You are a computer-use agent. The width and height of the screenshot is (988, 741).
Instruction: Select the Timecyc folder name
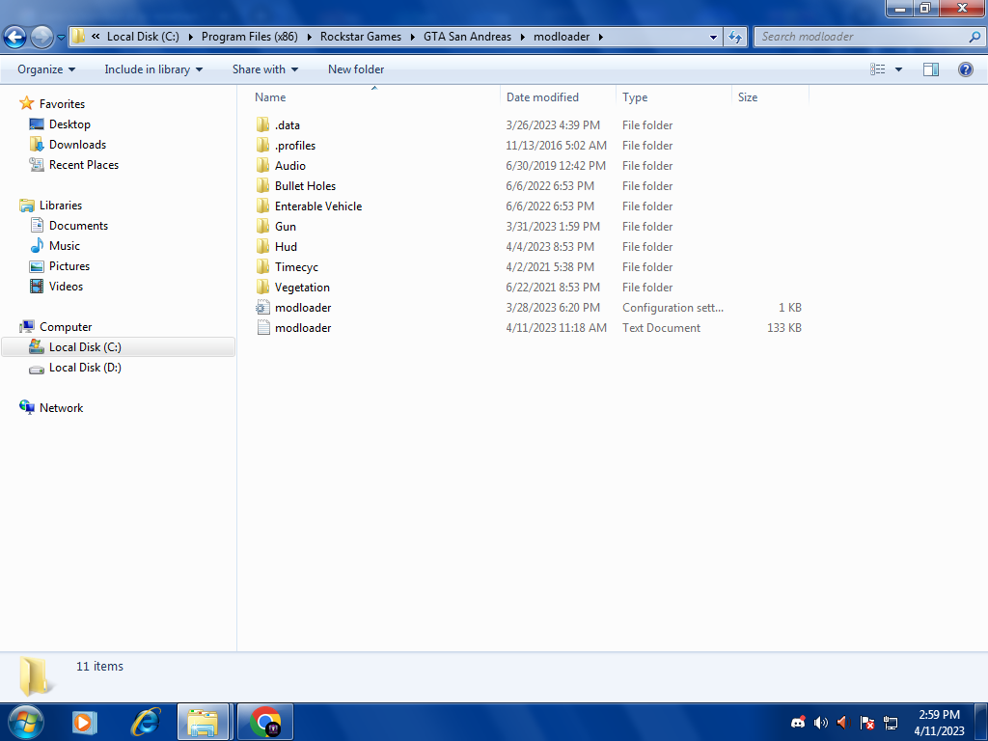[296, 267]
